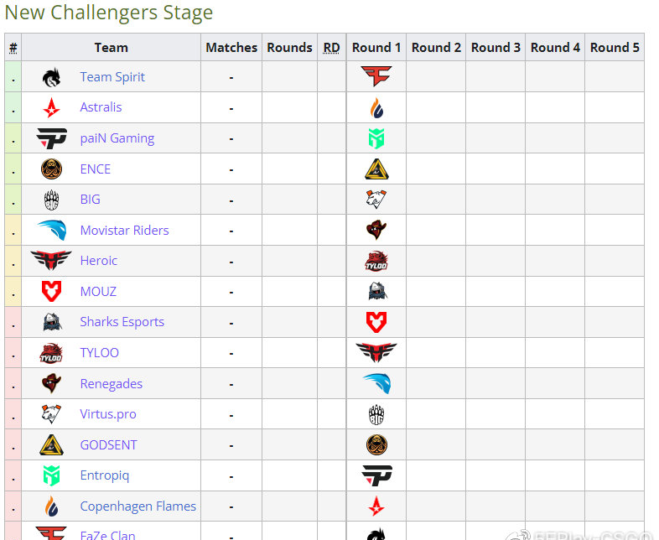Click Entropiq logo in Round 1 column
The height and width of the screenshot is (540, 659).
(x=376, y=138)
